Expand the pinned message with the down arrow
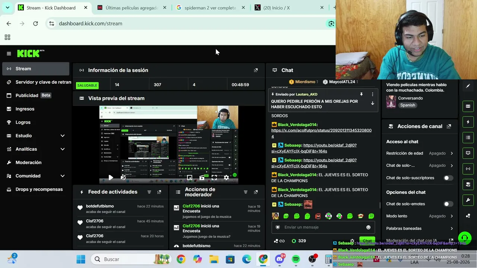 tap(372, 103)
